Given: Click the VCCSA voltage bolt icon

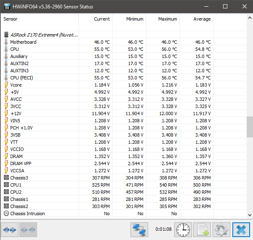Looking at the screenshot, I should (x=6, y=171).
